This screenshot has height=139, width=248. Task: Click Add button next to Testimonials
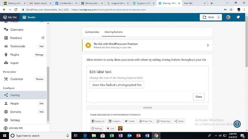pyautogui.click(x=41, y=46)
